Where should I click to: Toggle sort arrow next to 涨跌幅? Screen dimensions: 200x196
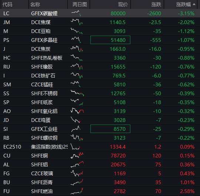tap(194, 4)
